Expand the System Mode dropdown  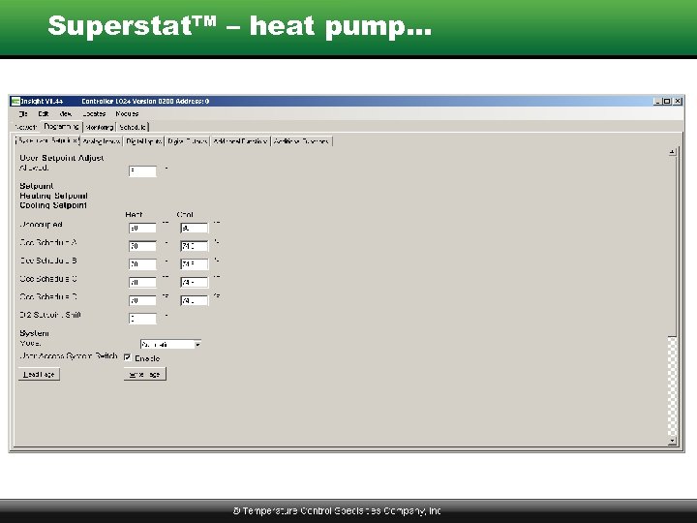(197, 344)
